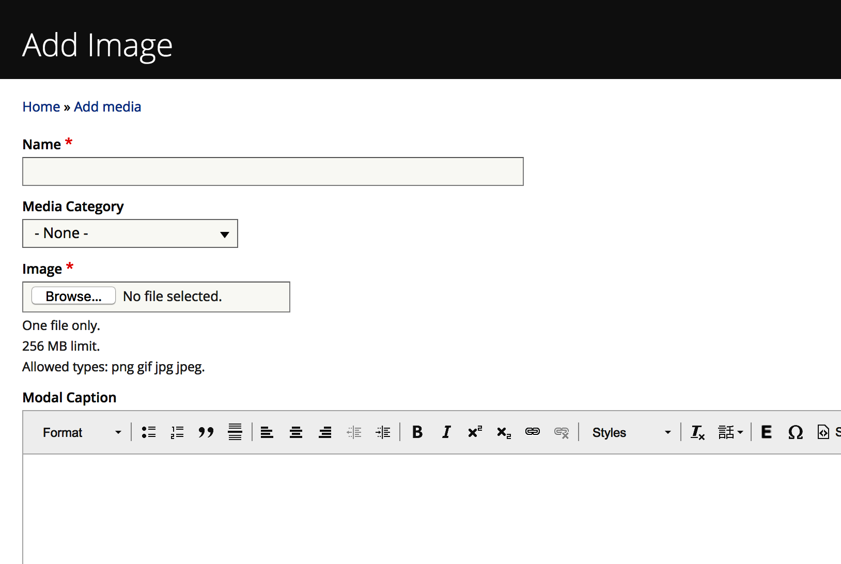
Task: Toggle italic text style
Action: (x=446, y=432)
